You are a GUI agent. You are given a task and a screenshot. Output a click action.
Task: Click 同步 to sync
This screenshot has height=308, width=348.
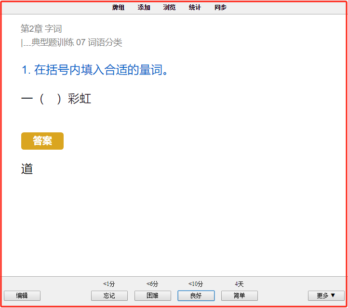pyautogui.click(x=220, y=8)
